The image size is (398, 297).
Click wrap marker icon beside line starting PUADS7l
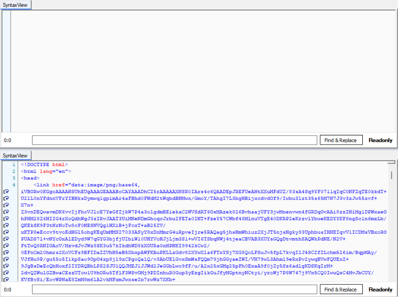[x=6, y=239]
